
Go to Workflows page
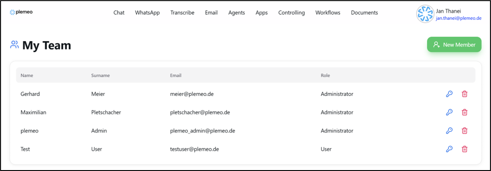pyautogui.click(x=328, y=12)
